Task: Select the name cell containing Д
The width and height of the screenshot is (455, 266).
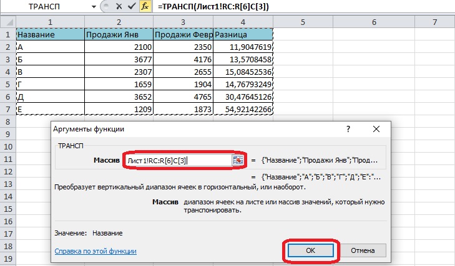Action: tap(50, 97)
